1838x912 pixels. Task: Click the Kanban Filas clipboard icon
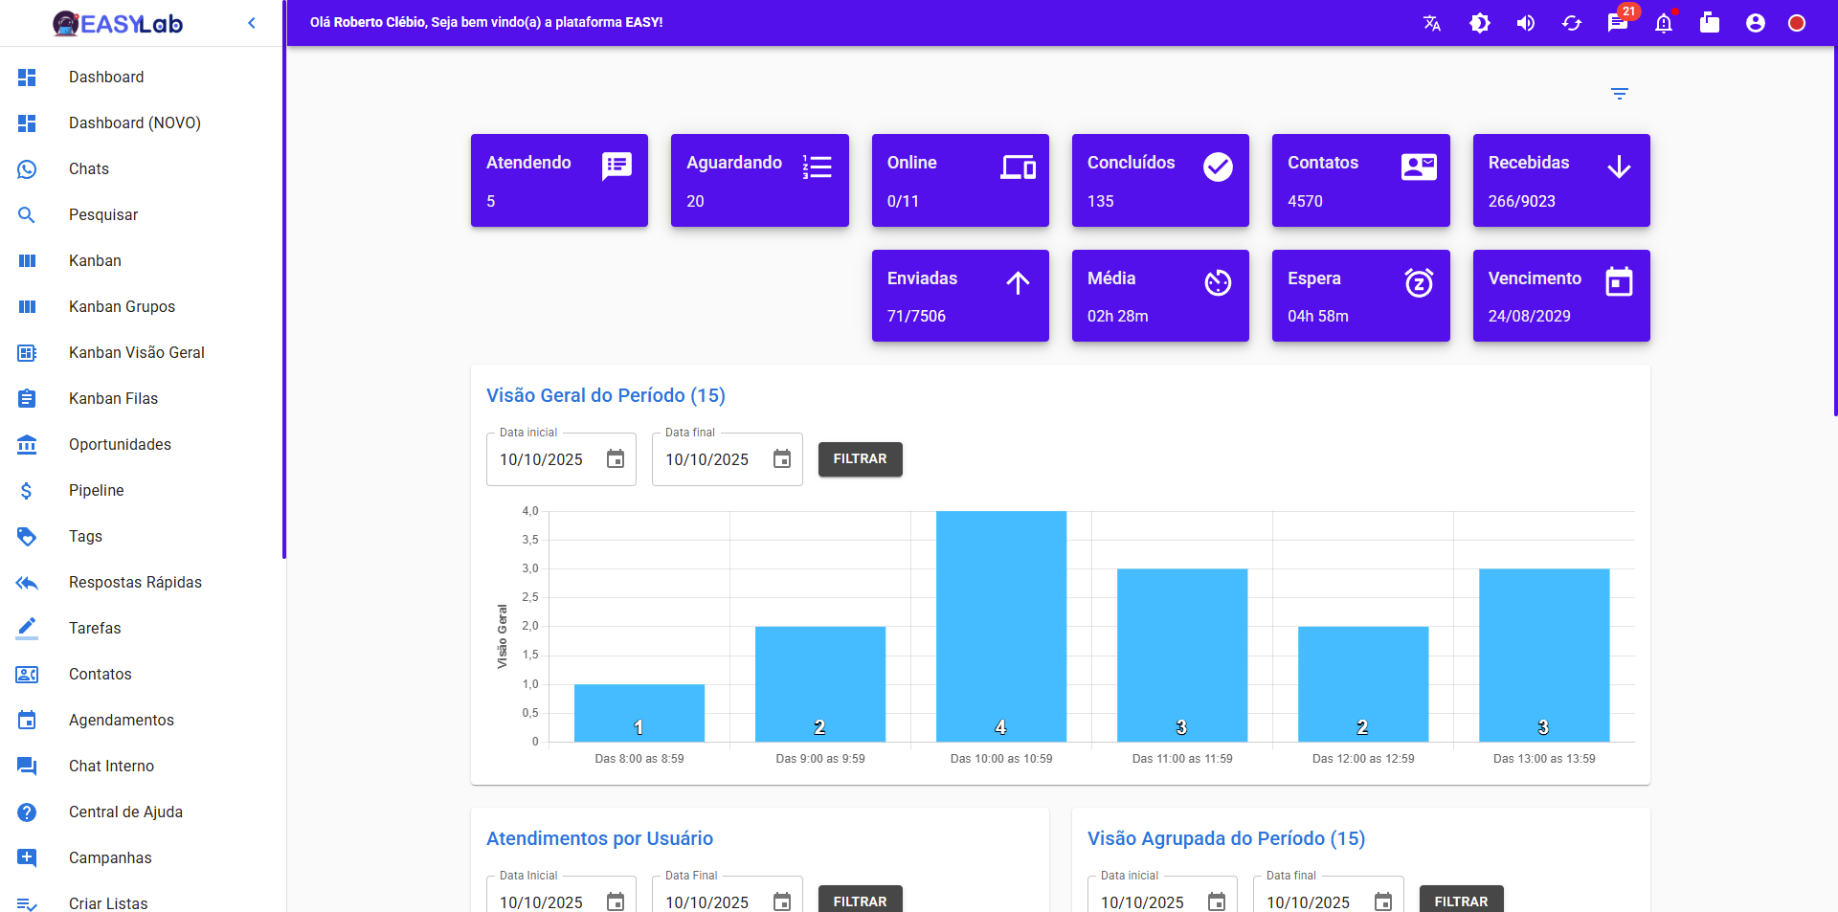pyautogui.click(x=27, y=398)
